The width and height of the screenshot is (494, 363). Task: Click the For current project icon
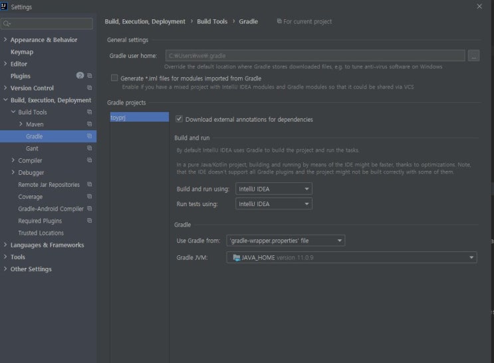pyautogui.click(x=279, y=21)
